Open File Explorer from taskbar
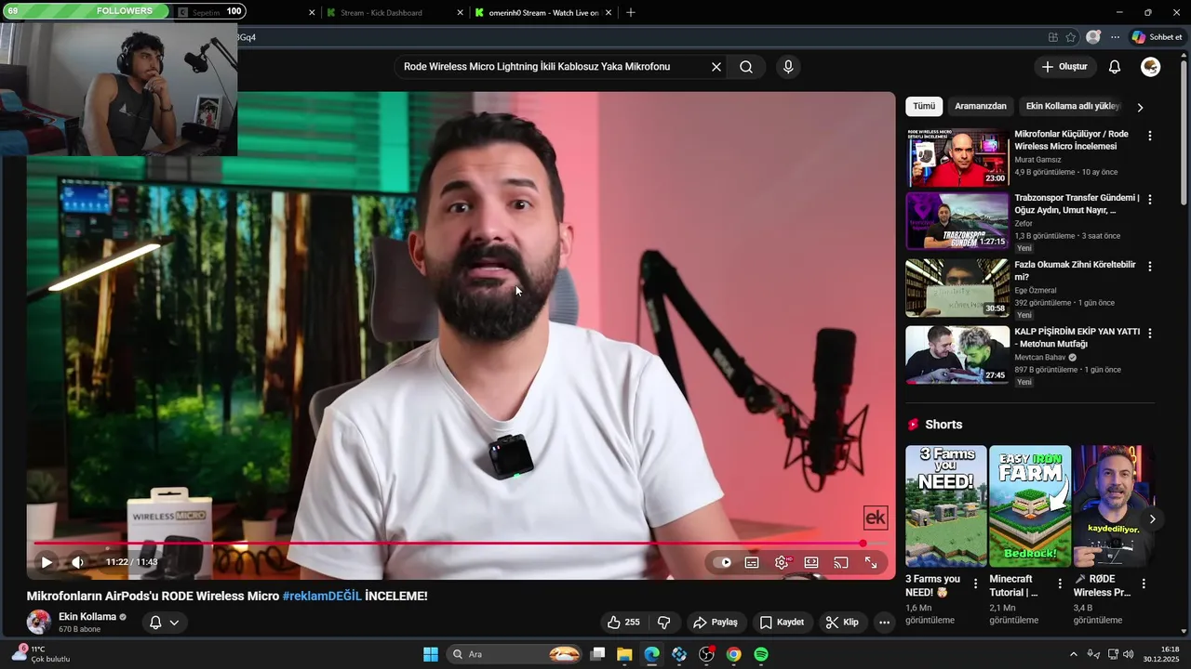Image resolution: width=1191 pixels, height=669 pixels. click(624, 654)
